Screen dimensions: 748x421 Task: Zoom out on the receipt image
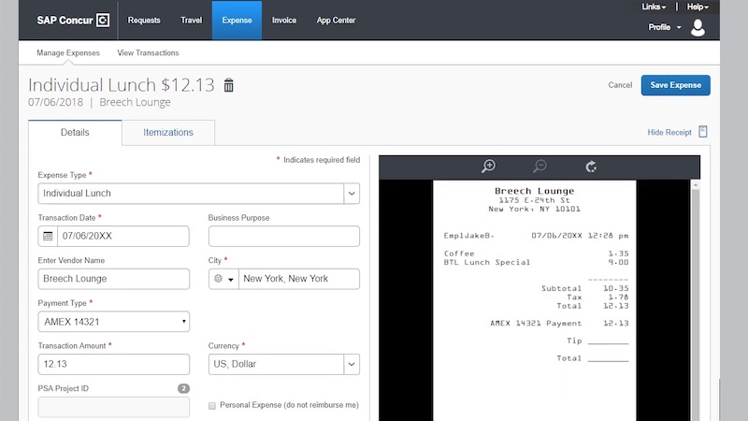[x=539, y=167]
